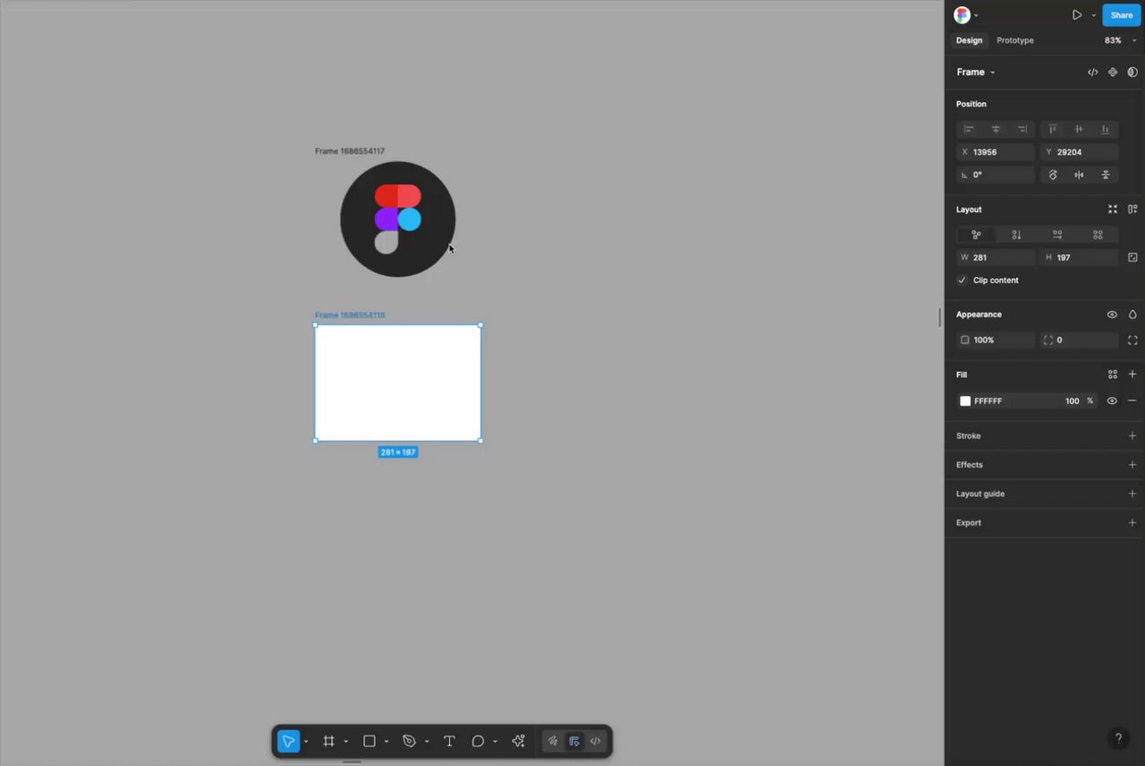Click align bottom icon
1145x766 pixels.
pos(1106,130)
